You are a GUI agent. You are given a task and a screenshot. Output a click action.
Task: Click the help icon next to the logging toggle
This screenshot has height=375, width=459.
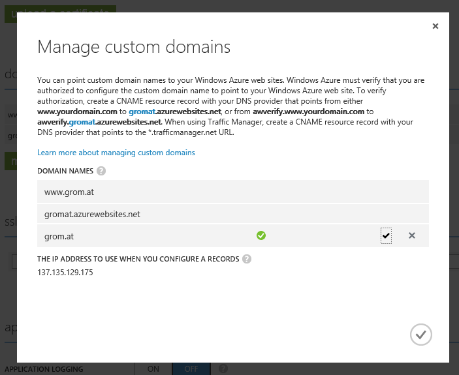223,369
